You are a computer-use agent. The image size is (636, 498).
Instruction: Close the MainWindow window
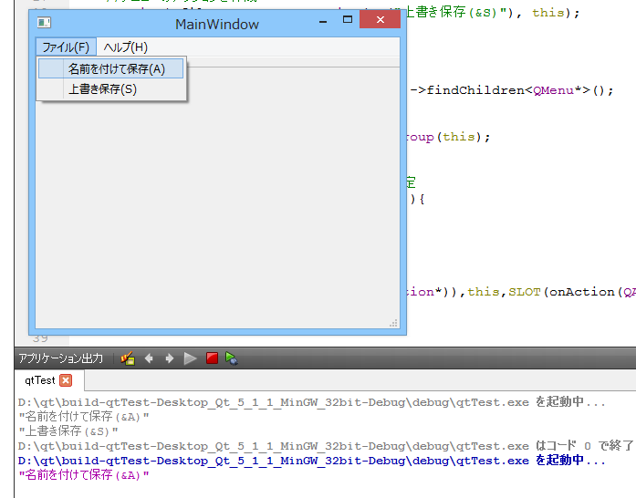(x=381, y=19)
